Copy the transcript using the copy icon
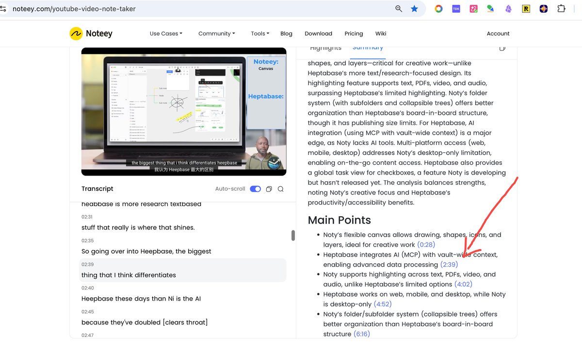This screenshot has height=352, width=582. pos(269,189)
